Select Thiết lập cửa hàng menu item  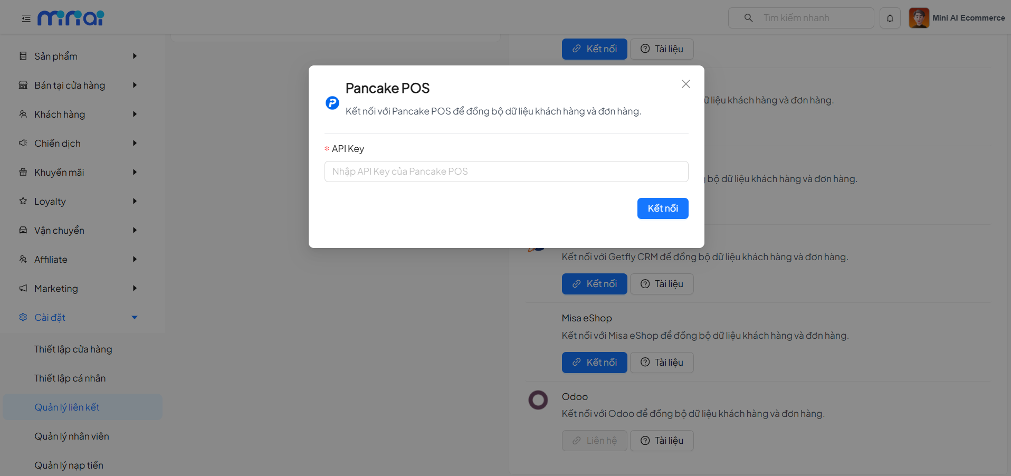(73, 349)
